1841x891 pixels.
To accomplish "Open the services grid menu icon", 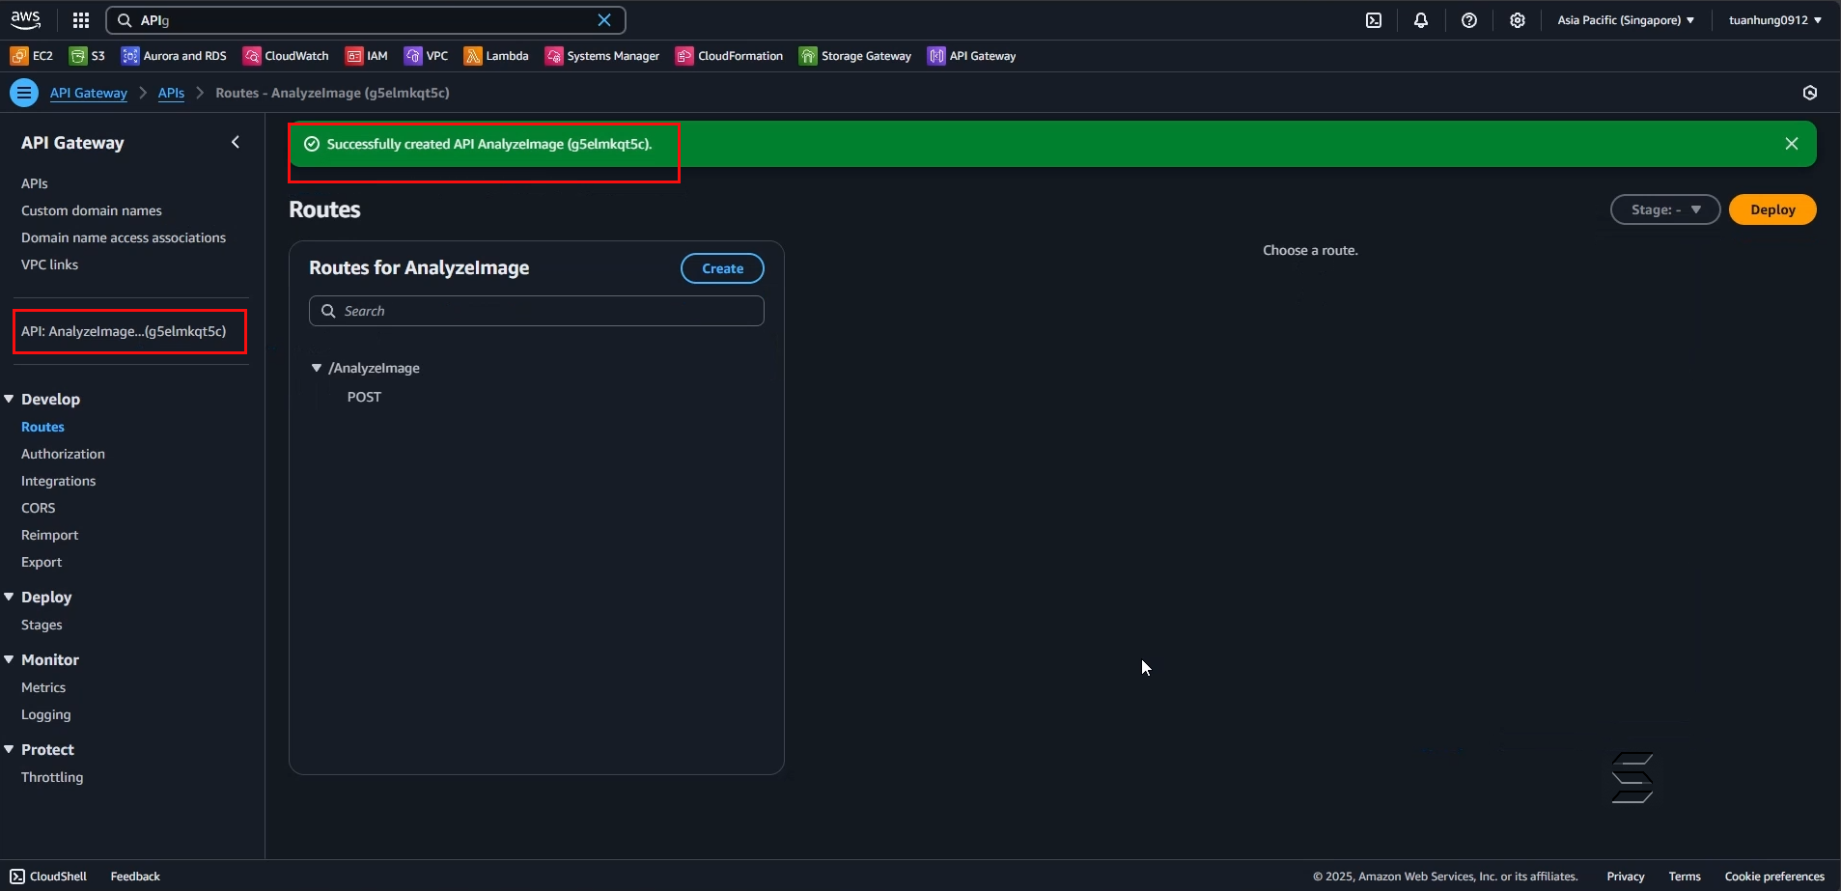I will coord(81,20).
